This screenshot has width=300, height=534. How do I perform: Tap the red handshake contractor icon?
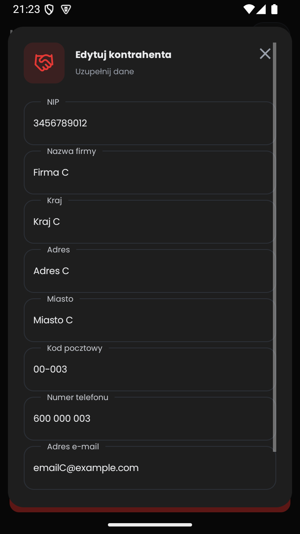pos(44,63)
